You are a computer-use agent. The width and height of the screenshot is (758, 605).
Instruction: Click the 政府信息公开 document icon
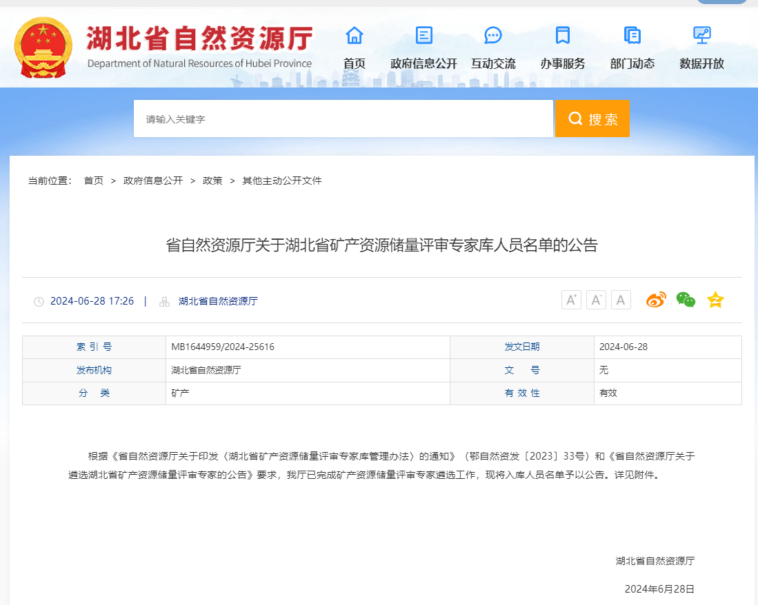coord(423,35)
